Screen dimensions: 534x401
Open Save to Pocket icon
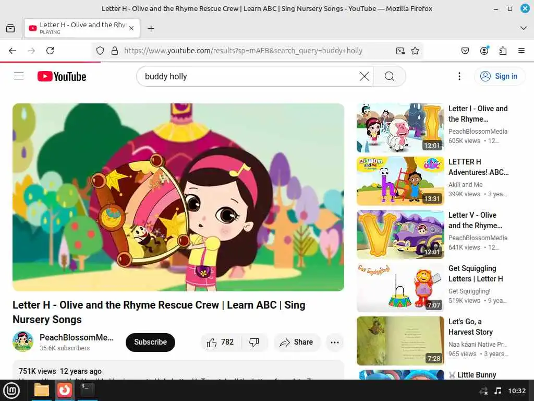pos(465,51)
